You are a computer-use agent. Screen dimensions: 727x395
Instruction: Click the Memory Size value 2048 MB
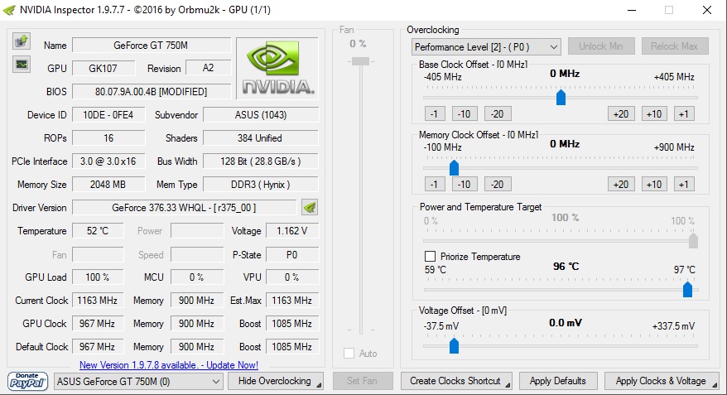(x=108, y=185)
